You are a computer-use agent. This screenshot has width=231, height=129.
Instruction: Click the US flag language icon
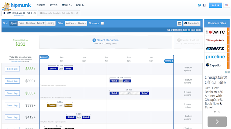(227, 5)
